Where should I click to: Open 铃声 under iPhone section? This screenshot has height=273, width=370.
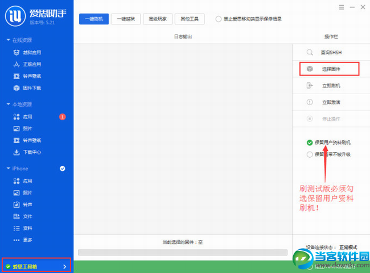coord(23,204)
